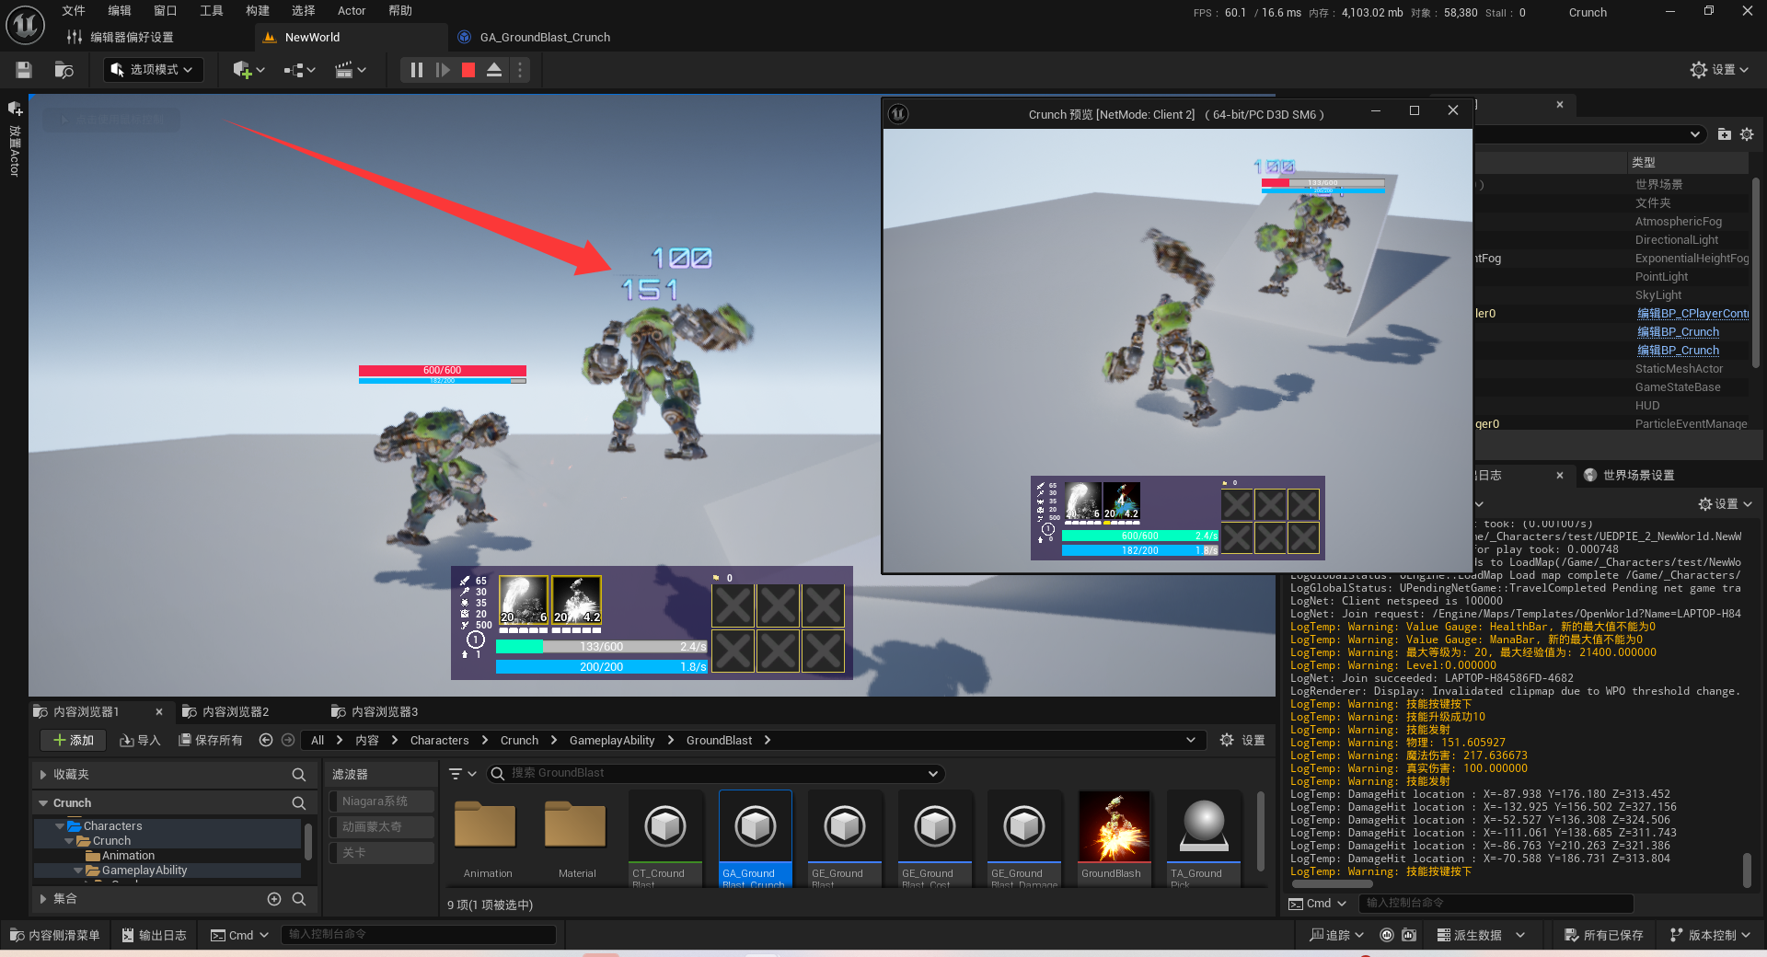Collapse the Characters folder in tree

[60, 826]
